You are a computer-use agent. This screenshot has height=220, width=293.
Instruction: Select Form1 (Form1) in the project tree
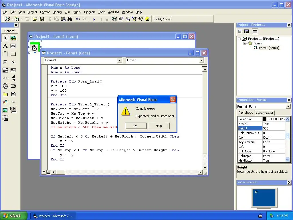point(269,48)
